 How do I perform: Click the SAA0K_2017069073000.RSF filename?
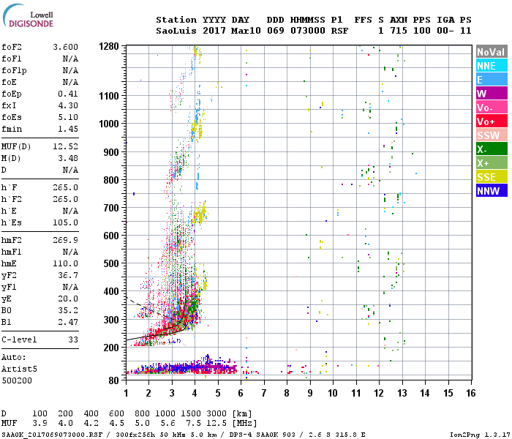[52, 435]
